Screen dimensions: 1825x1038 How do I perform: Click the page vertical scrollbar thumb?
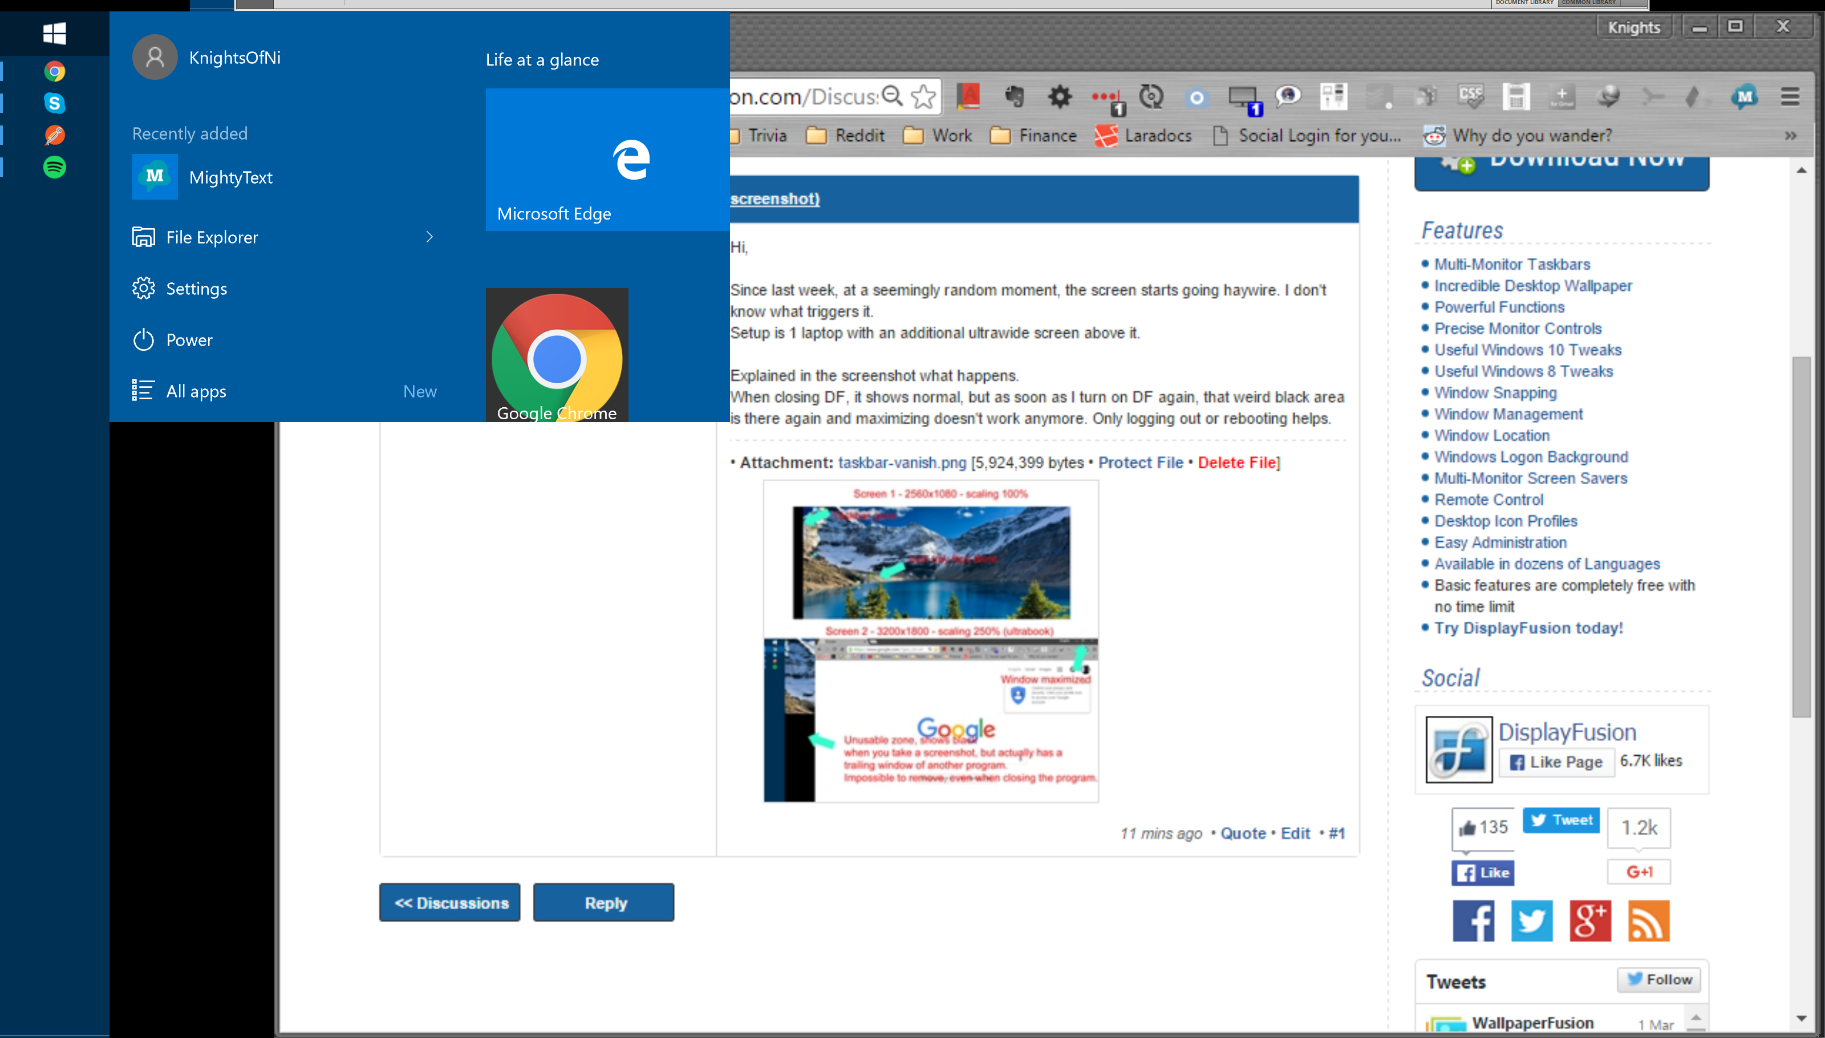[x=1802, y=535]
